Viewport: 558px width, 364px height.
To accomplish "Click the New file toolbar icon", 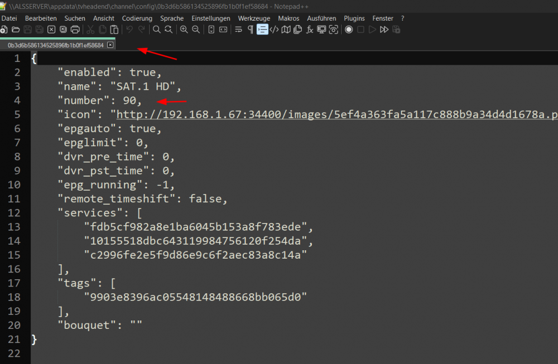I will [x=4, y=30].
